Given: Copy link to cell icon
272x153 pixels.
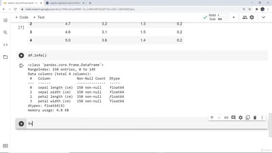Looking at the screenshot, I should [226, 118].
